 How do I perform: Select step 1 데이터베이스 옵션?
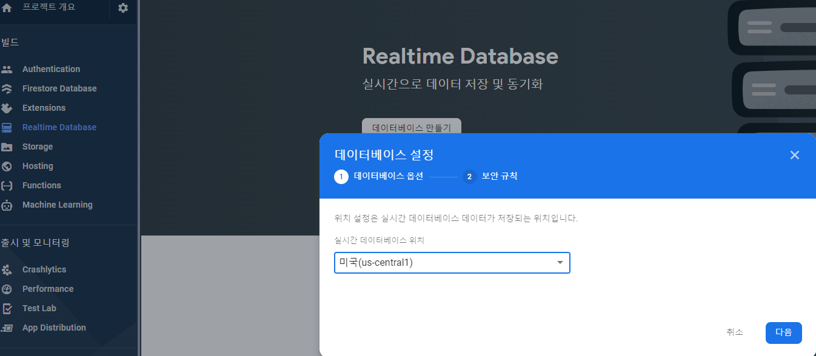coord(379,177)
